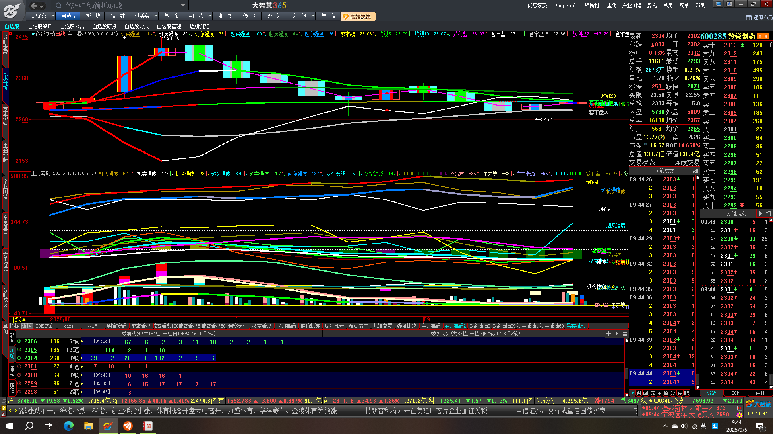Click the white A icon in title bar
Image resolution: width=773 pixels, height=434 pixels.
pyautogui.click(x=729, y=4)
